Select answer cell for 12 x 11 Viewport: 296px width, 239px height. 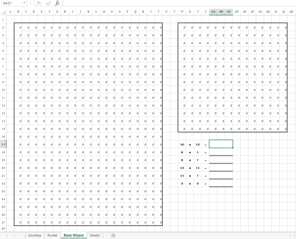click(x=221, y=168)
